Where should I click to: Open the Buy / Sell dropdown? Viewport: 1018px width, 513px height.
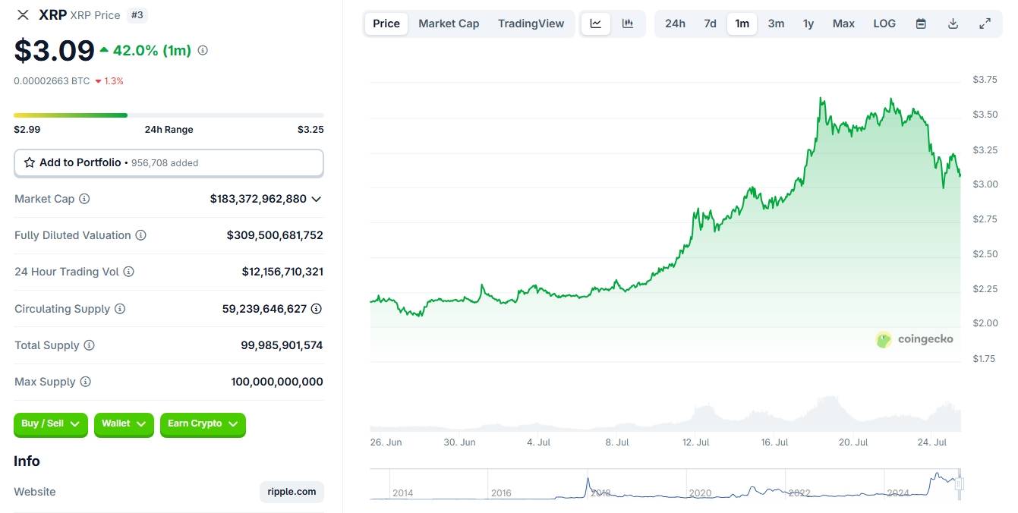point(51,424)
